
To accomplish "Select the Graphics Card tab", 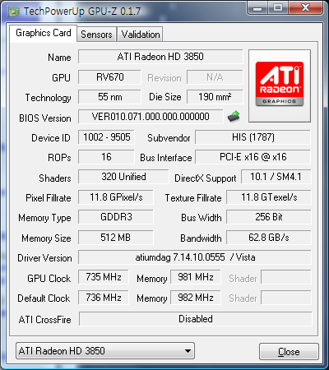I will [44, 33].
